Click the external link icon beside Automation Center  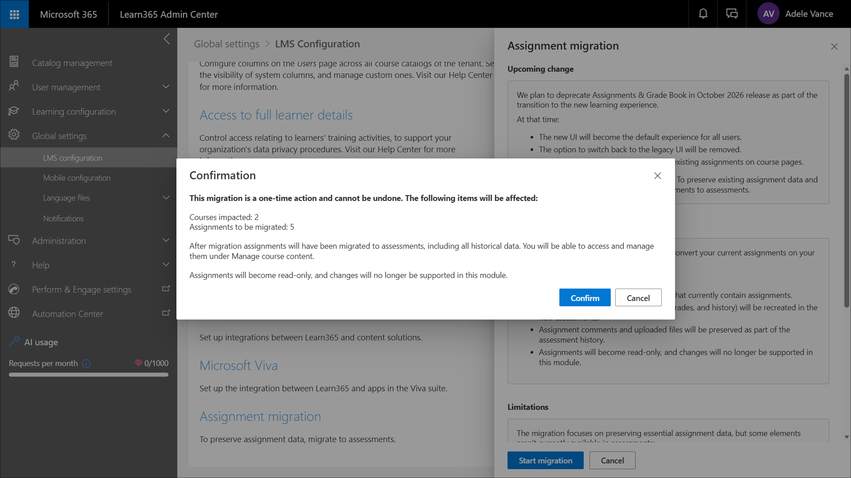tap(166, 313)
